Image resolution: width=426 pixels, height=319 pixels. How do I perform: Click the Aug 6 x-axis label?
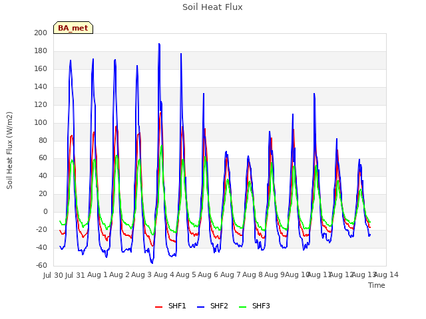pyautogui.click(x=208, y=274)
